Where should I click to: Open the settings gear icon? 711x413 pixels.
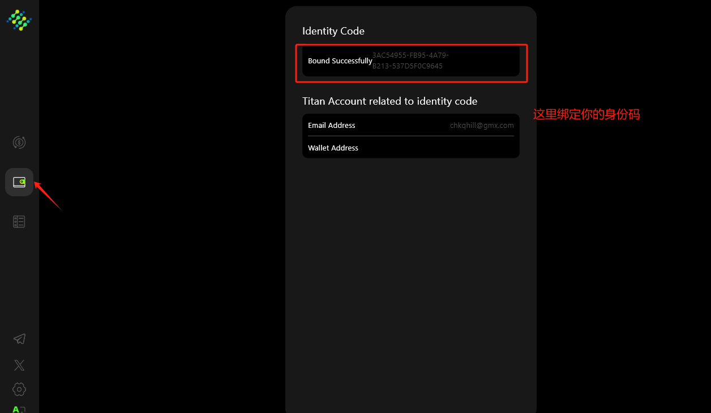pyautogui.click(x=19, y=389)
